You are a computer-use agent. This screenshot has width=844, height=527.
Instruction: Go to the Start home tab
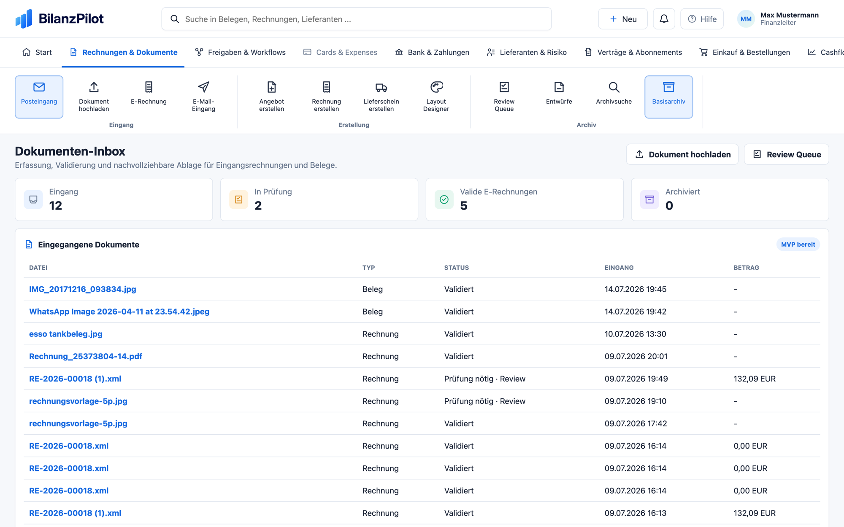pos(37,52)
